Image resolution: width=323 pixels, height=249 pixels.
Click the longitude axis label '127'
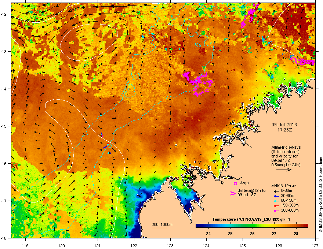[315, 245]
